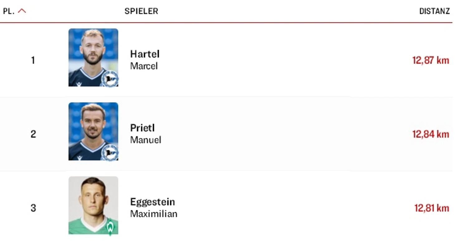Viewport: 455px width, 241px height.
Task: Click the red sort arrow next to PL.
Action: coord(22,11)
